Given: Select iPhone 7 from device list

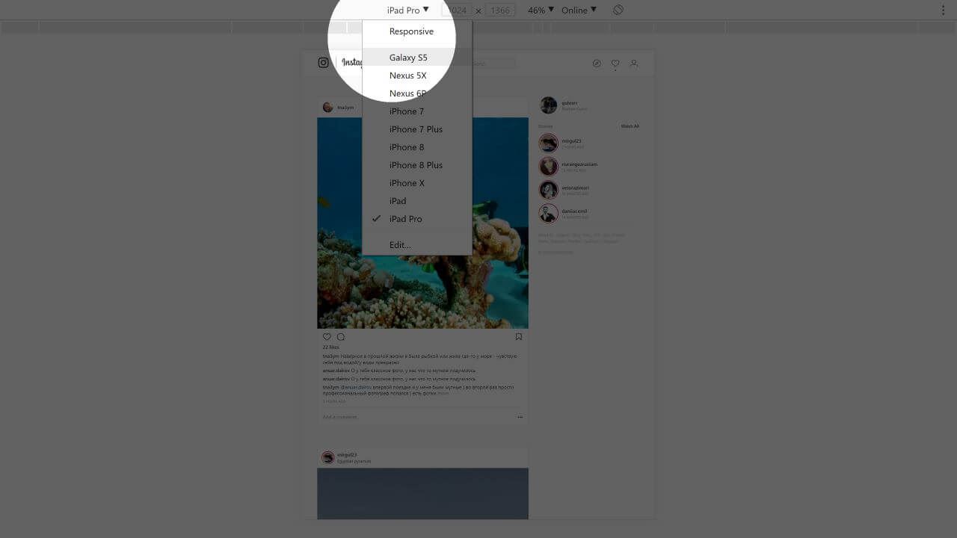Looking at the screenshot, I should click(x=417, y=111).
